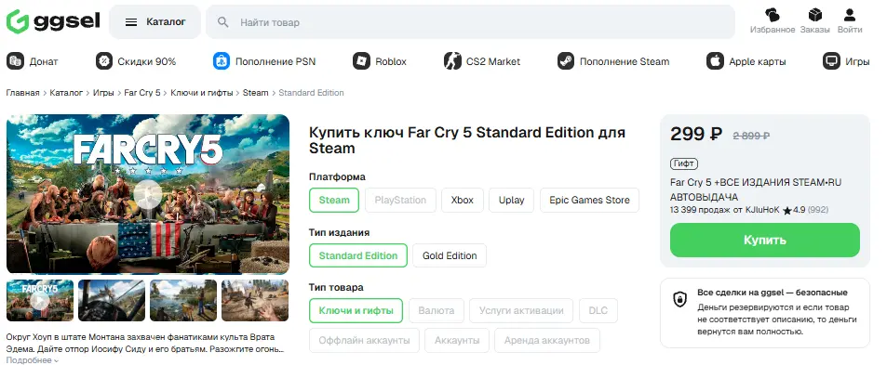Select first Far Cry 5 video thumbnail

(x=40, y=301)
